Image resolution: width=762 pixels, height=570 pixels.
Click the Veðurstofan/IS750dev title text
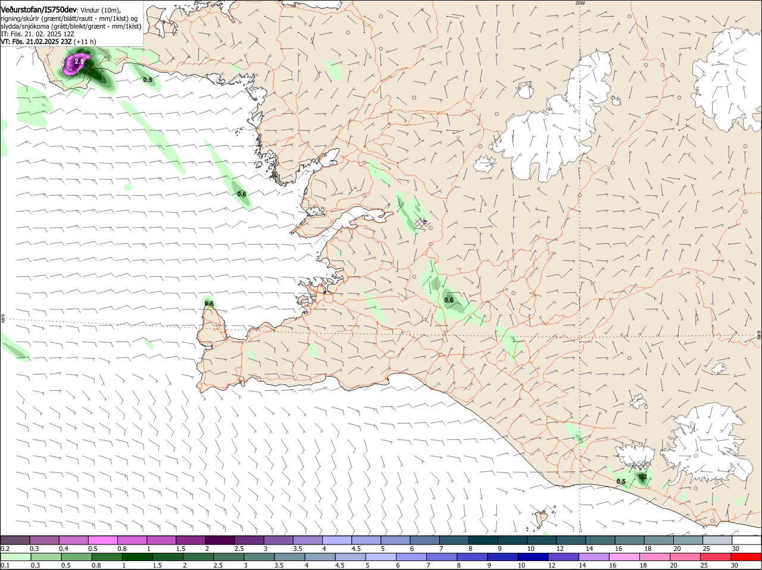pos(39,10)
